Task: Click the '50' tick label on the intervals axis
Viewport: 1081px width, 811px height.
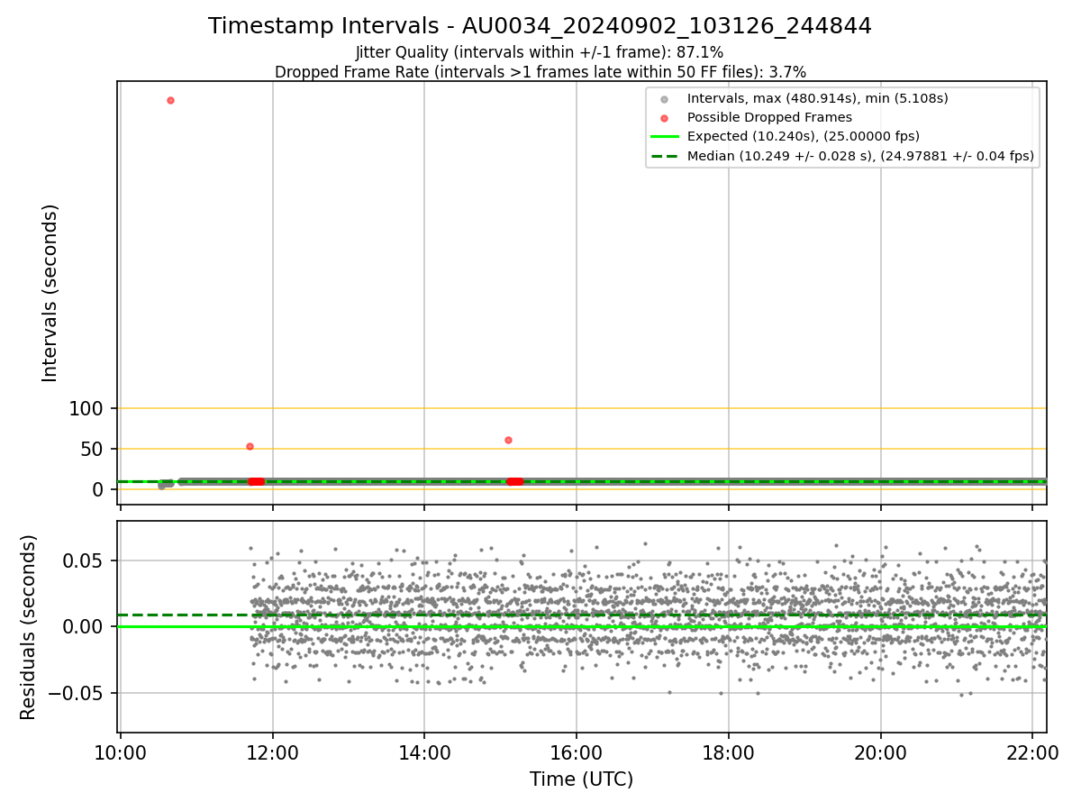Action: (x=94, y=450)
